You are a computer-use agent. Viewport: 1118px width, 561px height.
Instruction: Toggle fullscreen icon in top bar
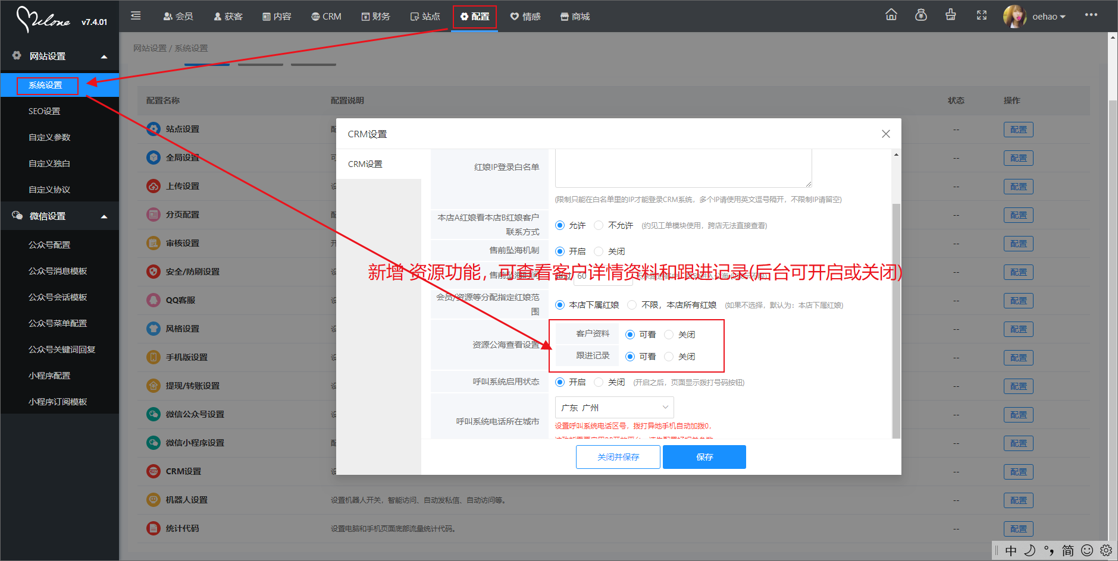(x=982, y=15)
